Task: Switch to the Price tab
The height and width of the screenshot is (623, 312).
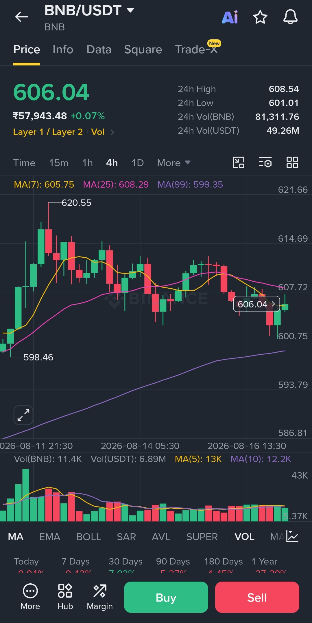Action: (x=27, y=50)
